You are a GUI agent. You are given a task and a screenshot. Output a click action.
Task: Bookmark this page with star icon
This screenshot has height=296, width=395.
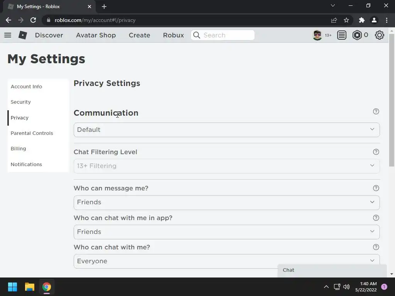[346, 20]
